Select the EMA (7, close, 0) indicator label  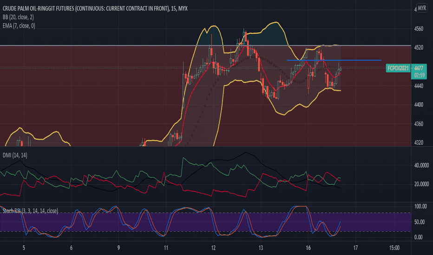(19, 25)
